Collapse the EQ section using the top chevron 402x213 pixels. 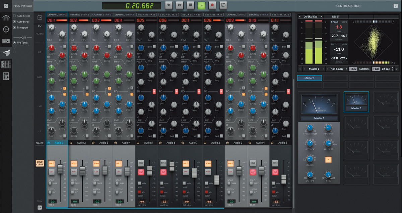(40, 17)
